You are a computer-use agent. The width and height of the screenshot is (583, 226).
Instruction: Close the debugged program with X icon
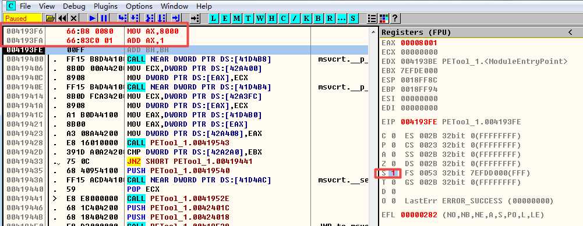pyautogui.click(x=73, y=18)
